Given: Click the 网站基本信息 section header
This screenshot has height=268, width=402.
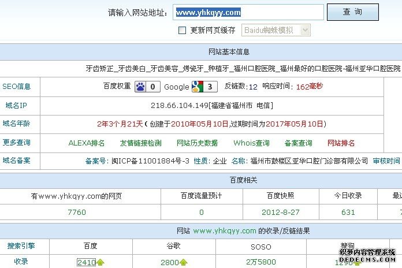Looking at the screenshot, I should [x=229, y=52].
